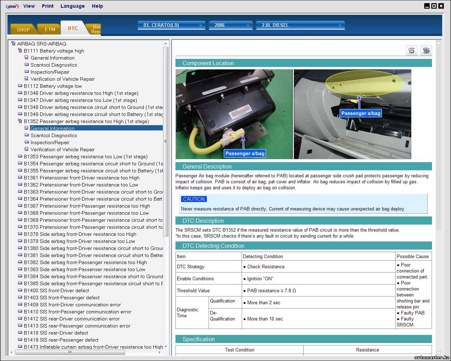The image size is (451, 361).
Task: Switch to the ETM tab
Action: coord(50,29)
